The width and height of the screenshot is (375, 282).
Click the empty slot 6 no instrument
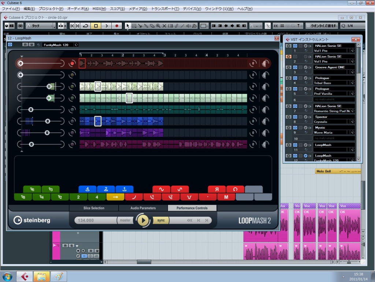click(x=334, y=99)
